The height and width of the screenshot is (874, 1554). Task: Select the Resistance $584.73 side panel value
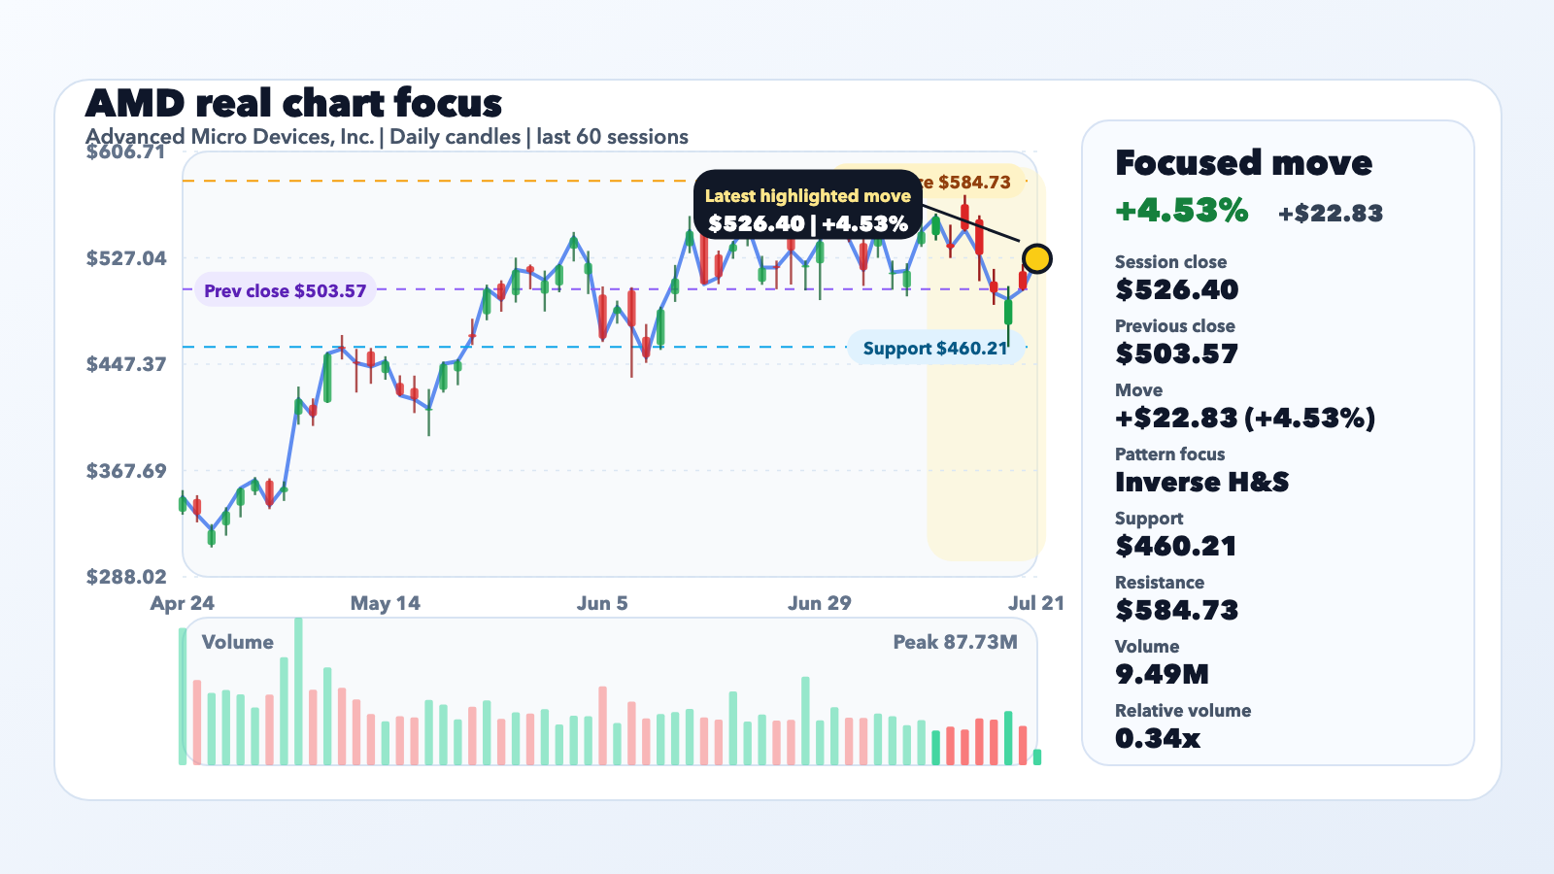(x=1177, y=610)
